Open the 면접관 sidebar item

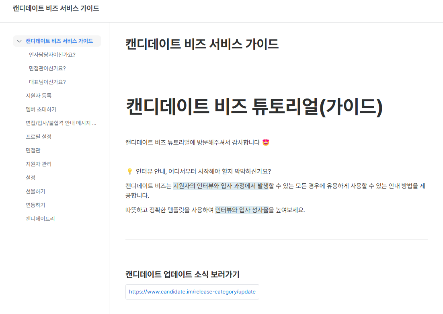point(33,150)
